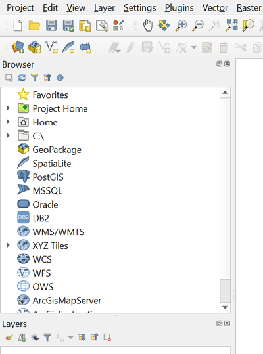Click Add Feature digitizing icon
Image resolution: width=263 pixels, height=354 pixels.
click(164, 47)
